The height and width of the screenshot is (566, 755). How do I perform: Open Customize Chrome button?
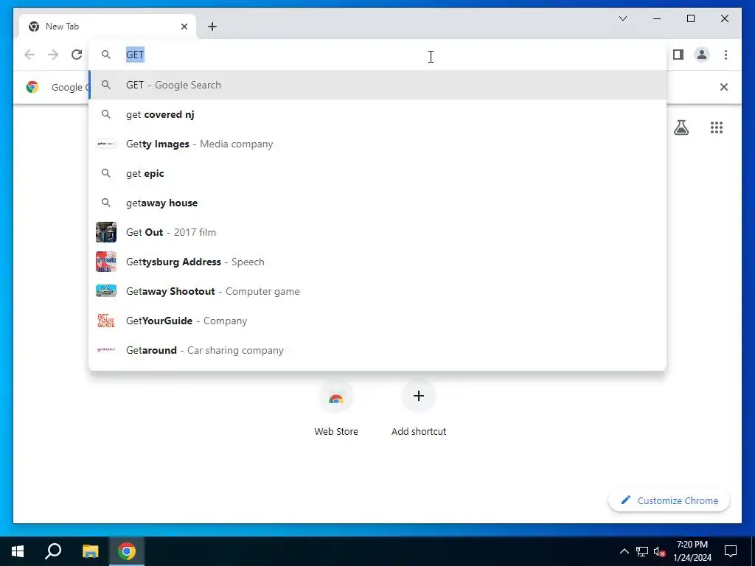[x=669, y=500]
